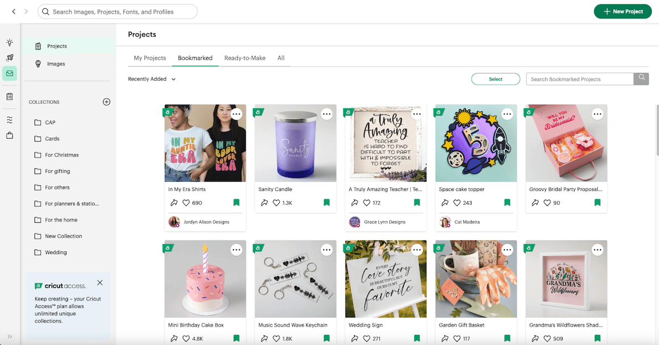
Task: Open the Recently Added sort dropdown
Action: [152, 79]
